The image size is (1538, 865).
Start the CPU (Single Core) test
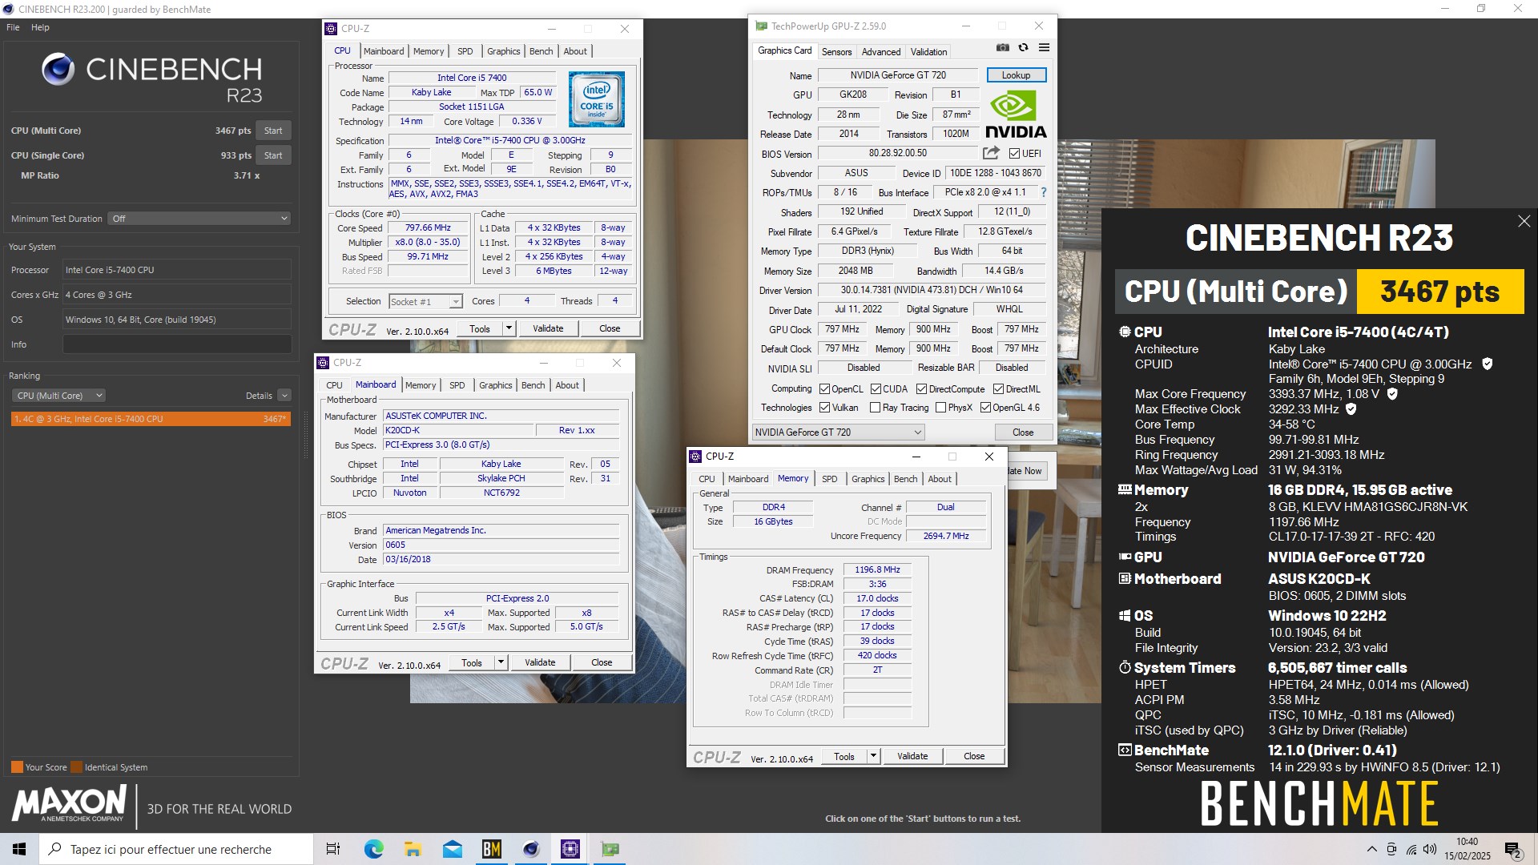(x=273, y=155)
